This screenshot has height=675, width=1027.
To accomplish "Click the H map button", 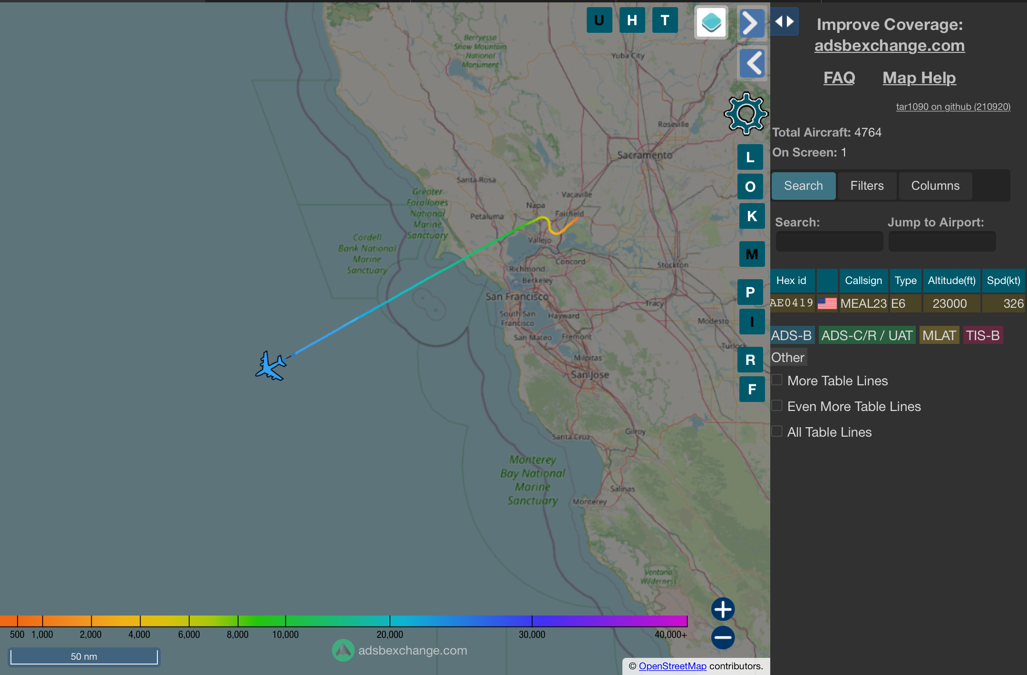I will pos(632,20).
